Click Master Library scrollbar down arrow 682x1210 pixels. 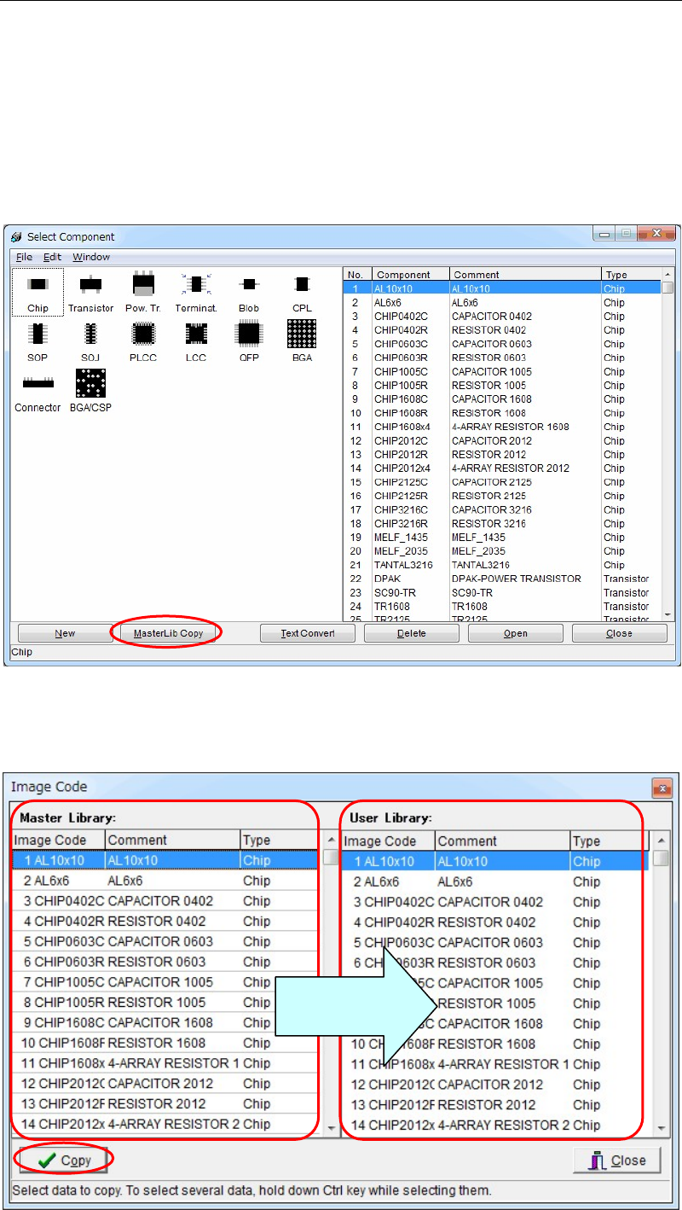point(332,1127)
